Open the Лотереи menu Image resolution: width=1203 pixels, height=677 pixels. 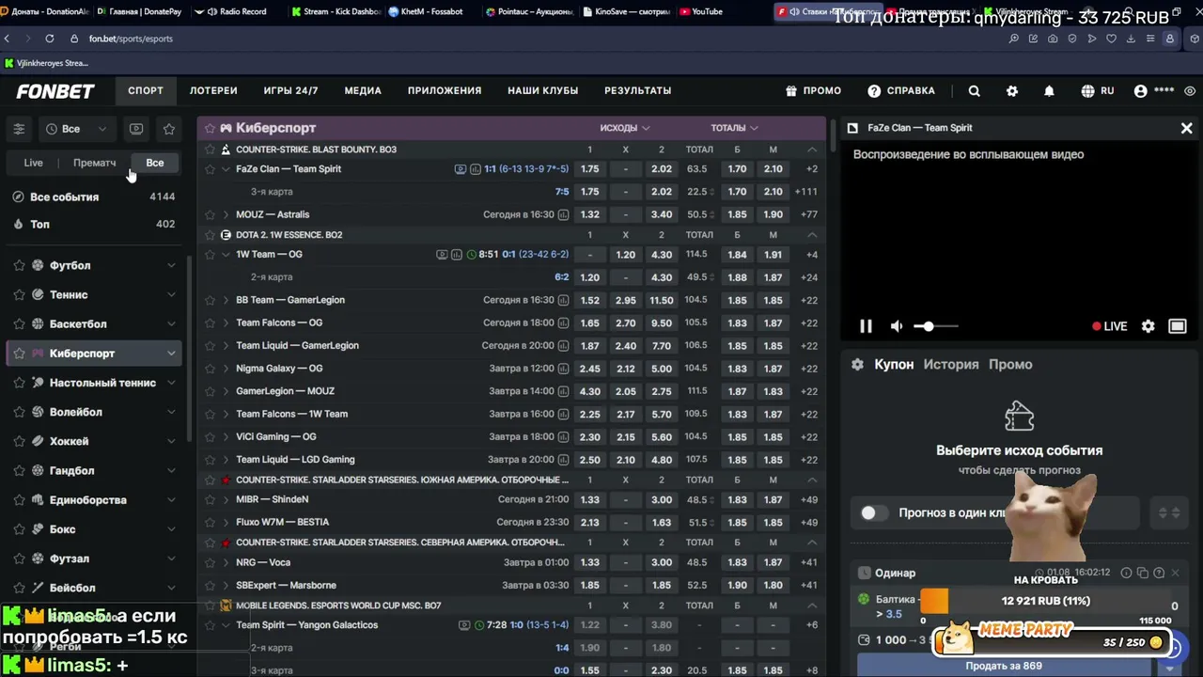(213, 91)
